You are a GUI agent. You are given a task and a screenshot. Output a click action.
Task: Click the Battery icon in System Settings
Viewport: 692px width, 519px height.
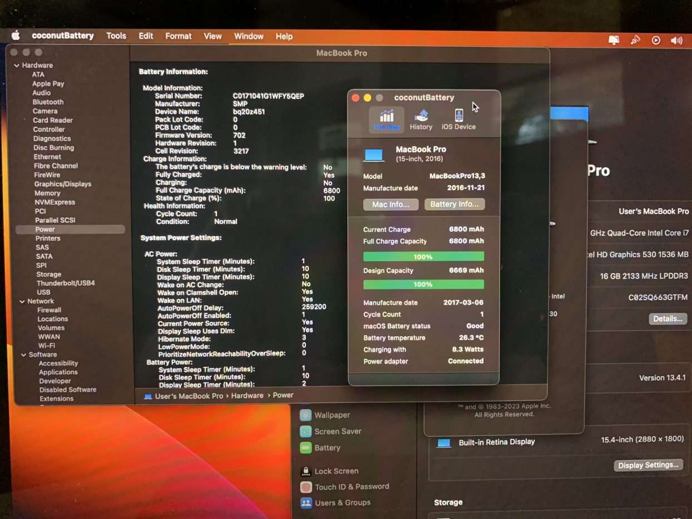[x=305, y=448]
